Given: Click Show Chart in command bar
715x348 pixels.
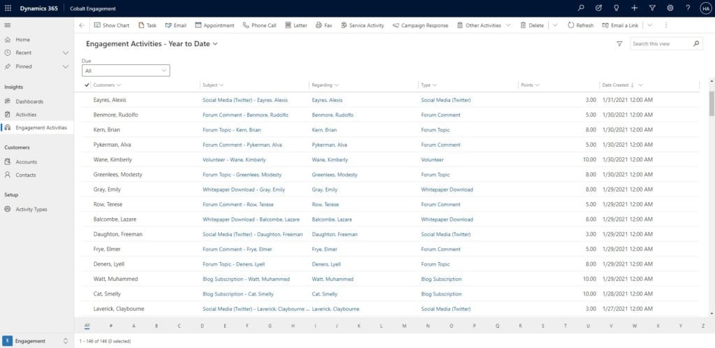Looking at the screenshot, I should (x=112, y=26).
